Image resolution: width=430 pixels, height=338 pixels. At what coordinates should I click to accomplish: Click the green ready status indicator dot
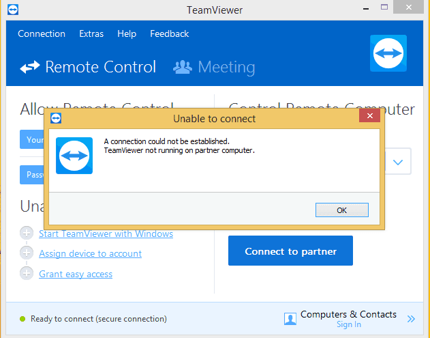(x=22, y=319)
